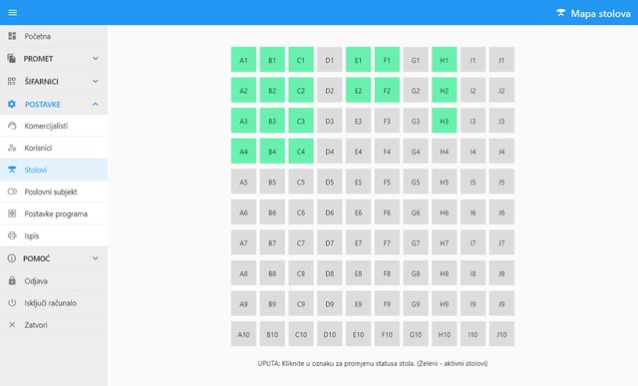Click the table icon beside Mapa stolova
This screenshot has width=638, height=386.
point(561,13)
